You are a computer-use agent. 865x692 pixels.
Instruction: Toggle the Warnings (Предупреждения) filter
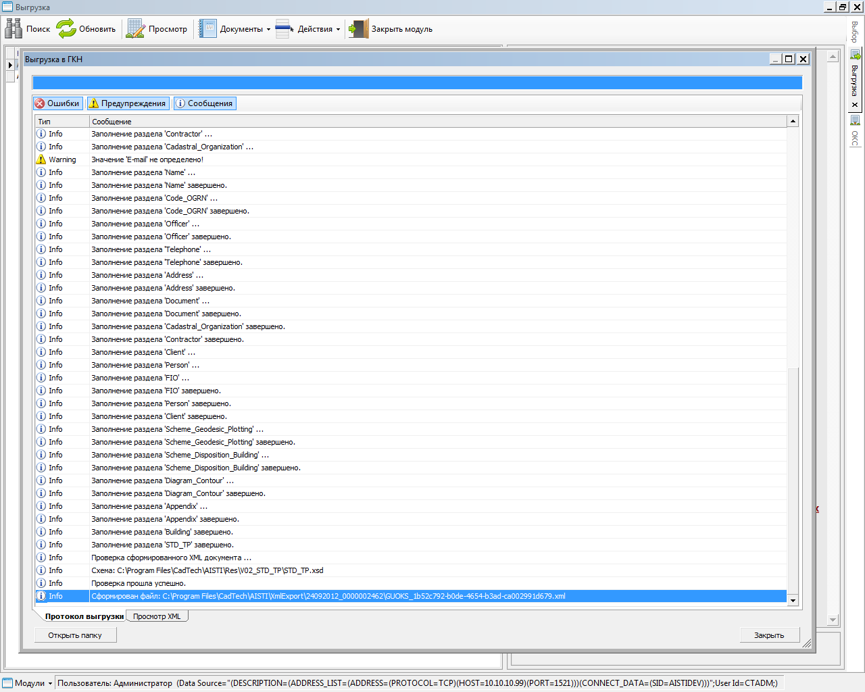128,103
